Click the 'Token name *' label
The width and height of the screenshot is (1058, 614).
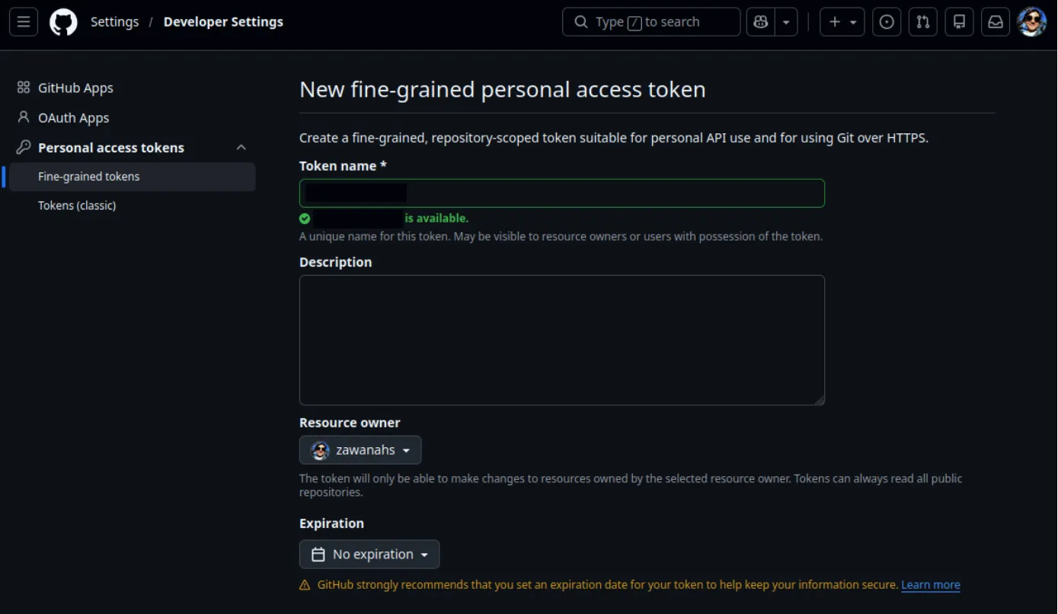click(x=343, y=166)
